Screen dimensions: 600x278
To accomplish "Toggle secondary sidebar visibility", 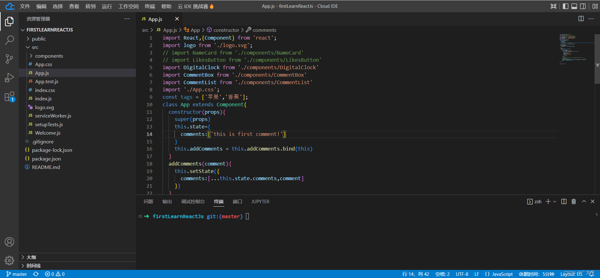I will click(x=583, y=6).
